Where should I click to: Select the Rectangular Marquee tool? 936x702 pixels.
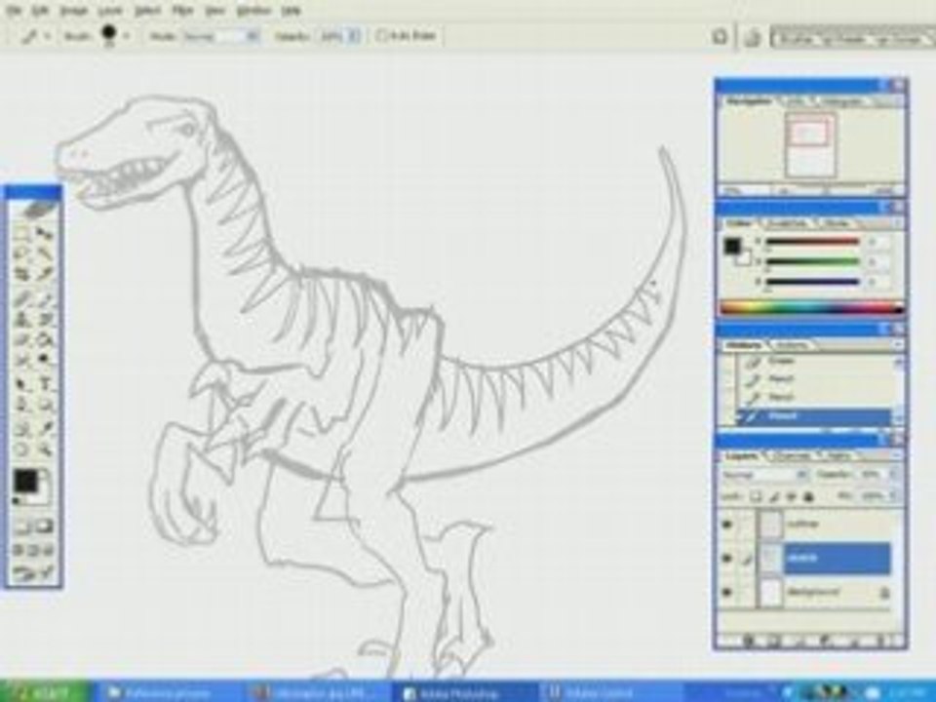click(22, 233)
